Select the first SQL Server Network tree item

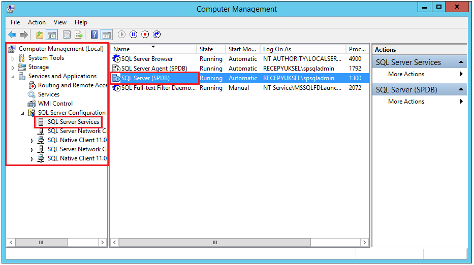[77, 131]
